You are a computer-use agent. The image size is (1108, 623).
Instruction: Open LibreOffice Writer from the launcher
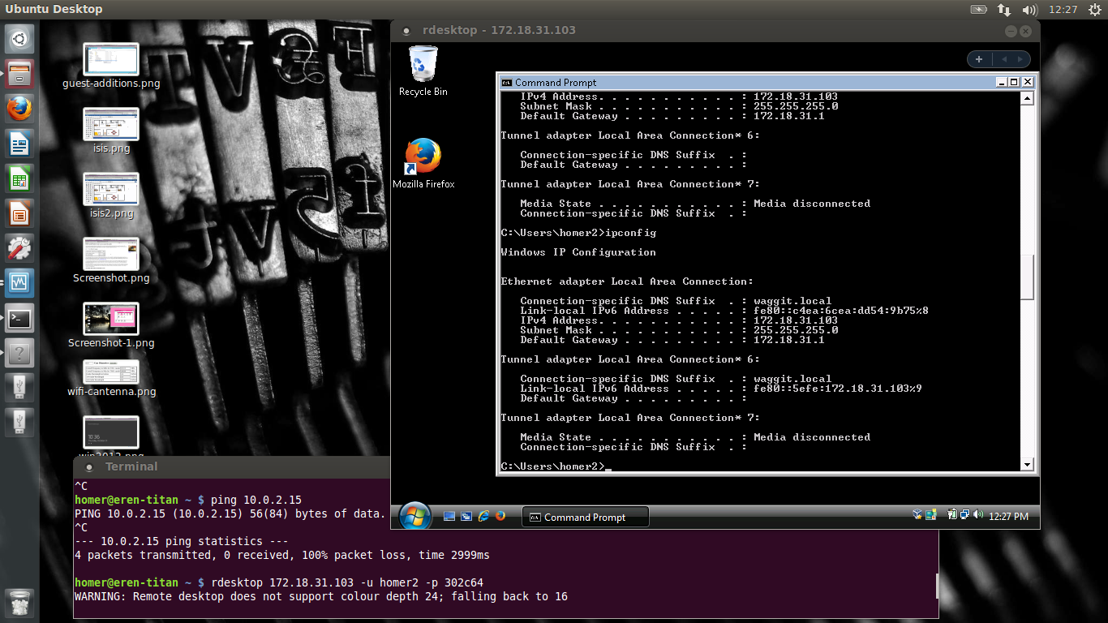click(x=19, y=144)
